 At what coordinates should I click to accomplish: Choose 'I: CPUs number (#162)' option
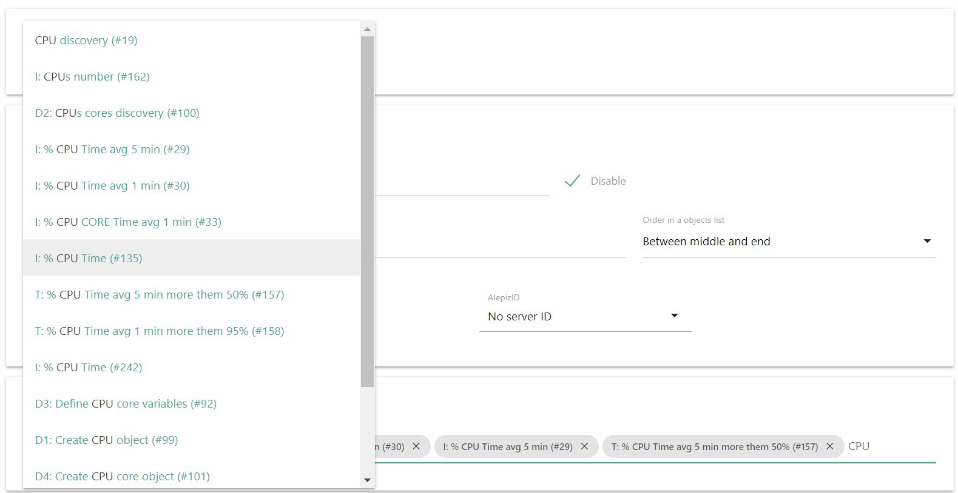(92, 77)
